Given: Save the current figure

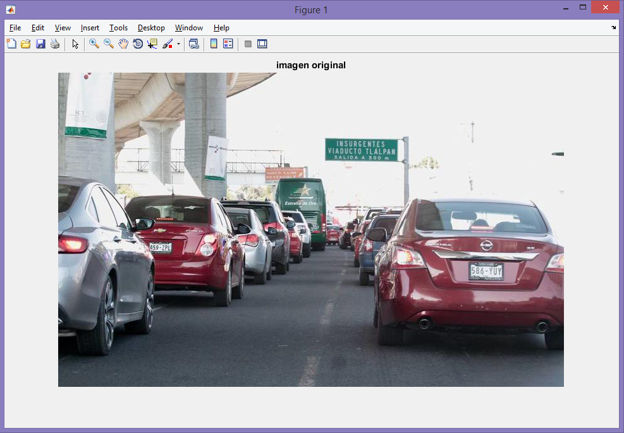Looking at the screenshot, I should point(40,44).
